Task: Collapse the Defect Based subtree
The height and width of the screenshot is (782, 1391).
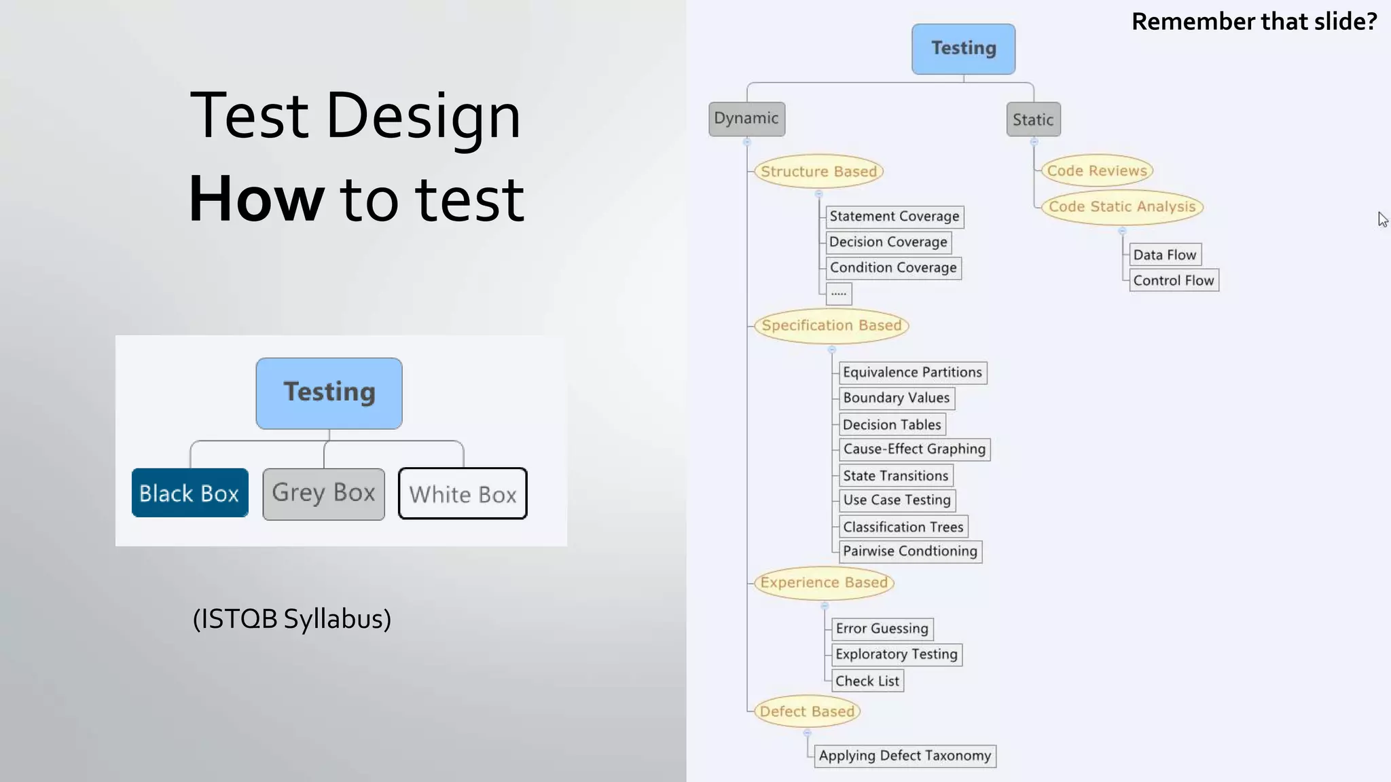Action: (x=807, y=733)
